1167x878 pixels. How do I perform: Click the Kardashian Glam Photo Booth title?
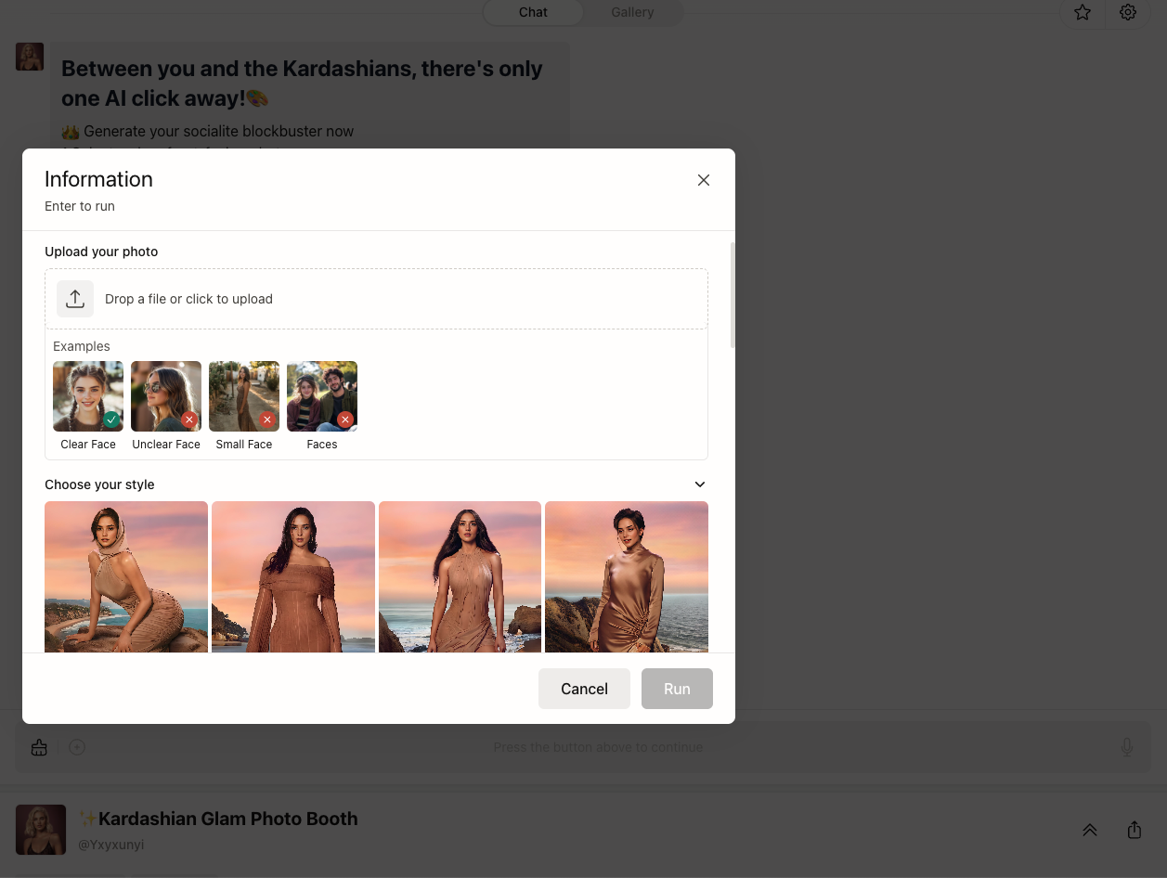[x=218, y=819]
